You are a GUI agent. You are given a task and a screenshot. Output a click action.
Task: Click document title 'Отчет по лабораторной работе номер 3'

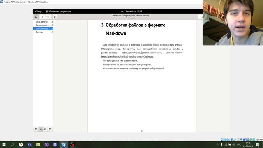pyautogui.click(x=131, y=16)
